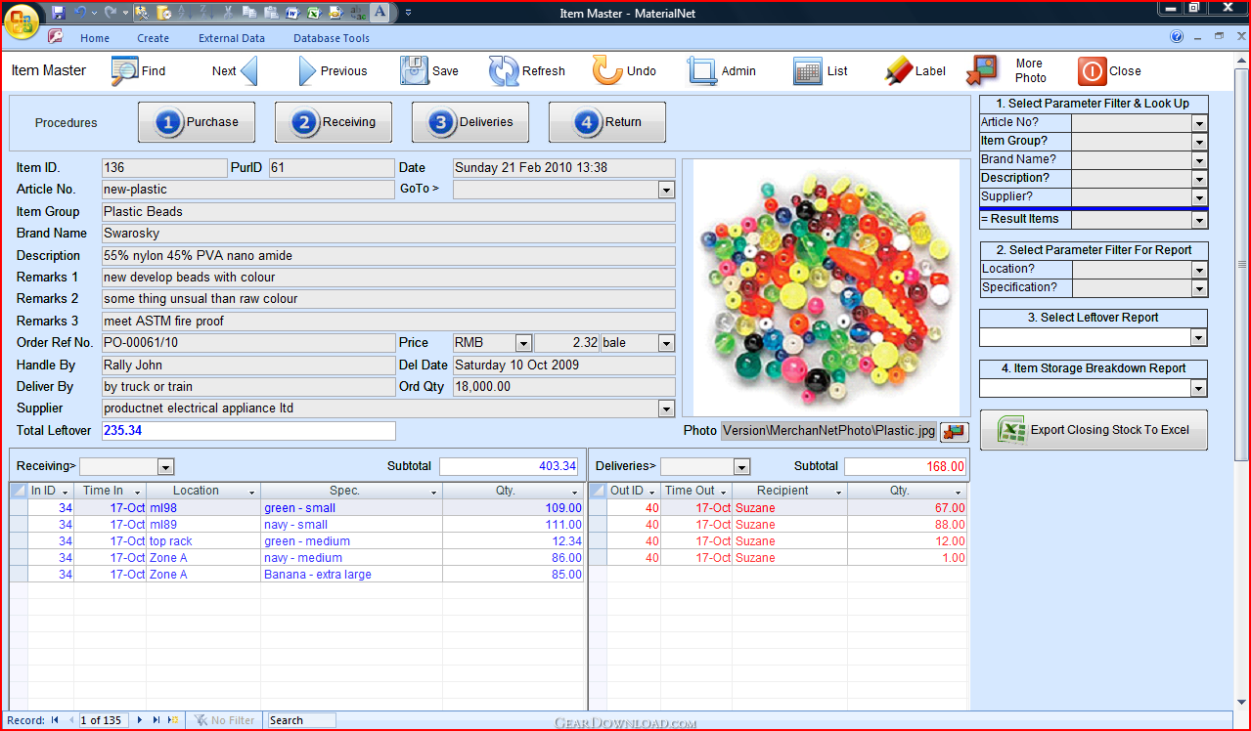Click Export Closing Stock To Excel
1251x731 pixels.
coord(1094,430)
